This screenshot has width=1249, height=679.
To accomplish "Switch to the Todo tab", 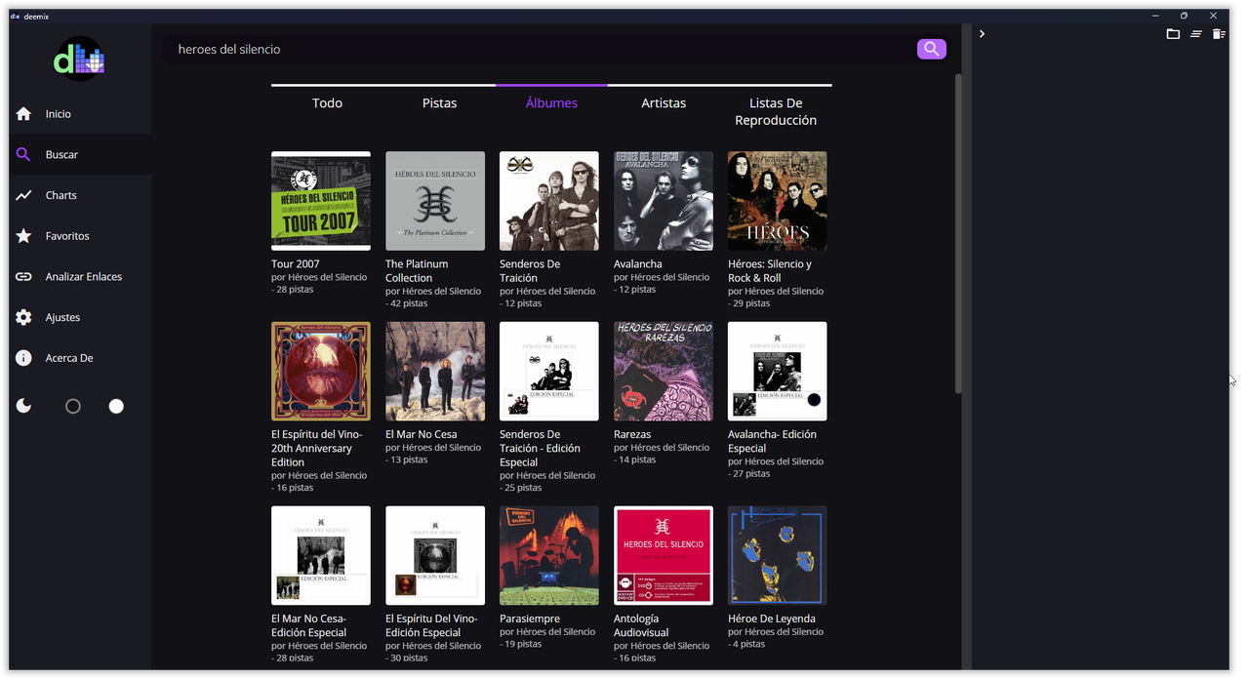I will [x=327, y=103].
